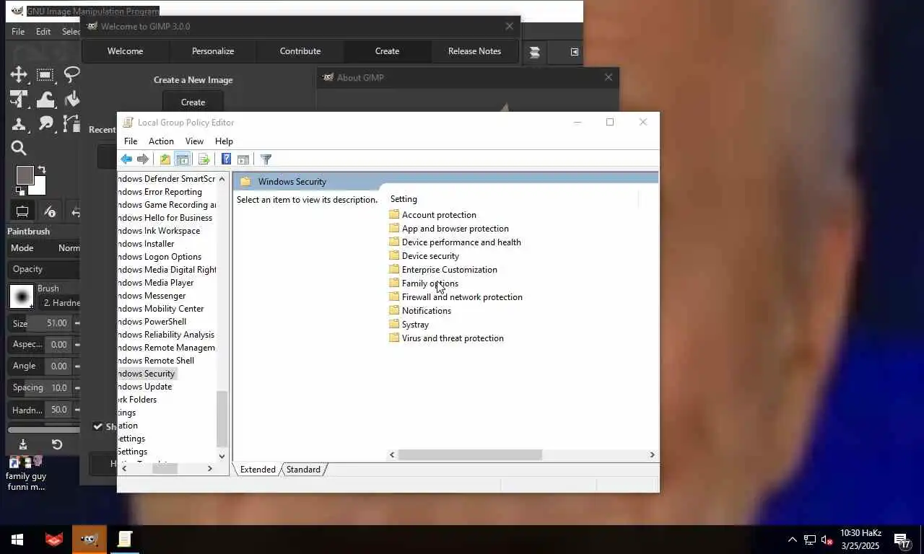924x554 pixels.
Task: Open the File menu in Group Policy Editor
Action: pyautogui.click(x=131, y=141)
